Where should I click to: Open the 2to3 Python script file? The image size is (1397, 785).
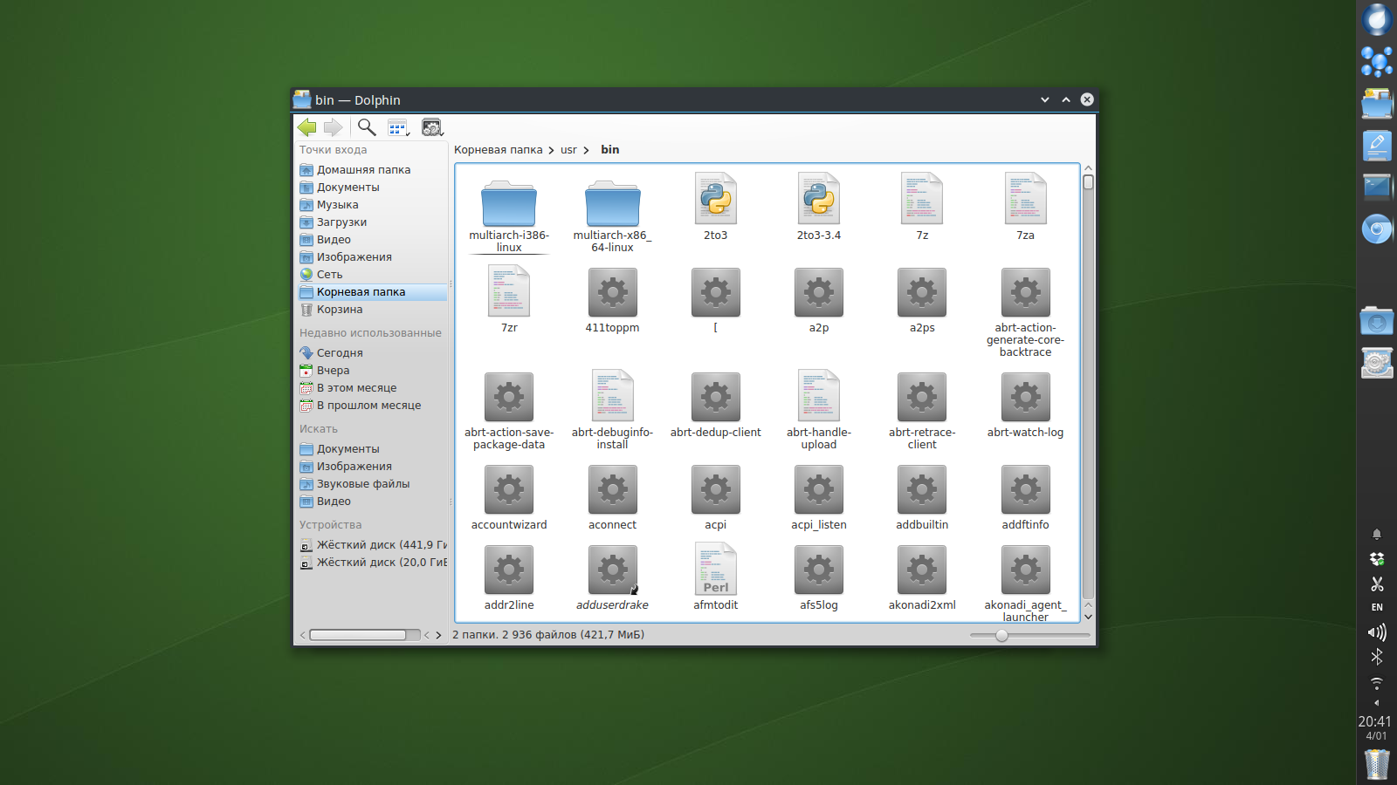click(715, 200)
